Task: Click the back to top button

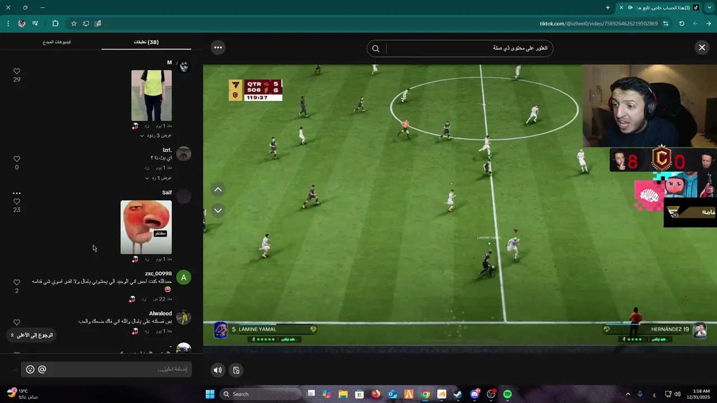Action: coord(32,335)
